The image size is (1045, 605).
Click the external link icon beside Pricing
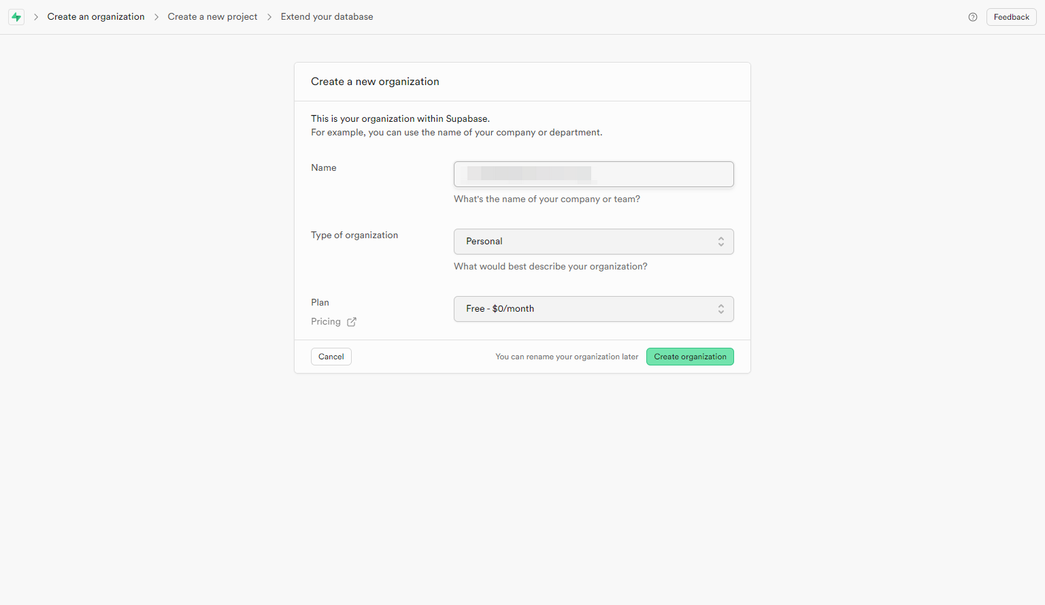coord(352,322)
